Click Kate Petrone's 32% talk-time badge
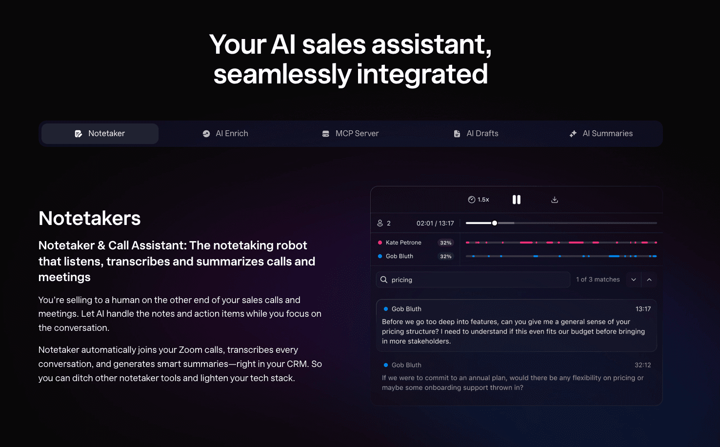 point(445,242)
